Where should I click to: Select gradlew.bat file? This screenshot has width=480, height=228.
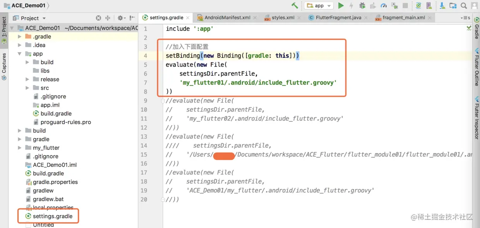click(x=48, y=199)
